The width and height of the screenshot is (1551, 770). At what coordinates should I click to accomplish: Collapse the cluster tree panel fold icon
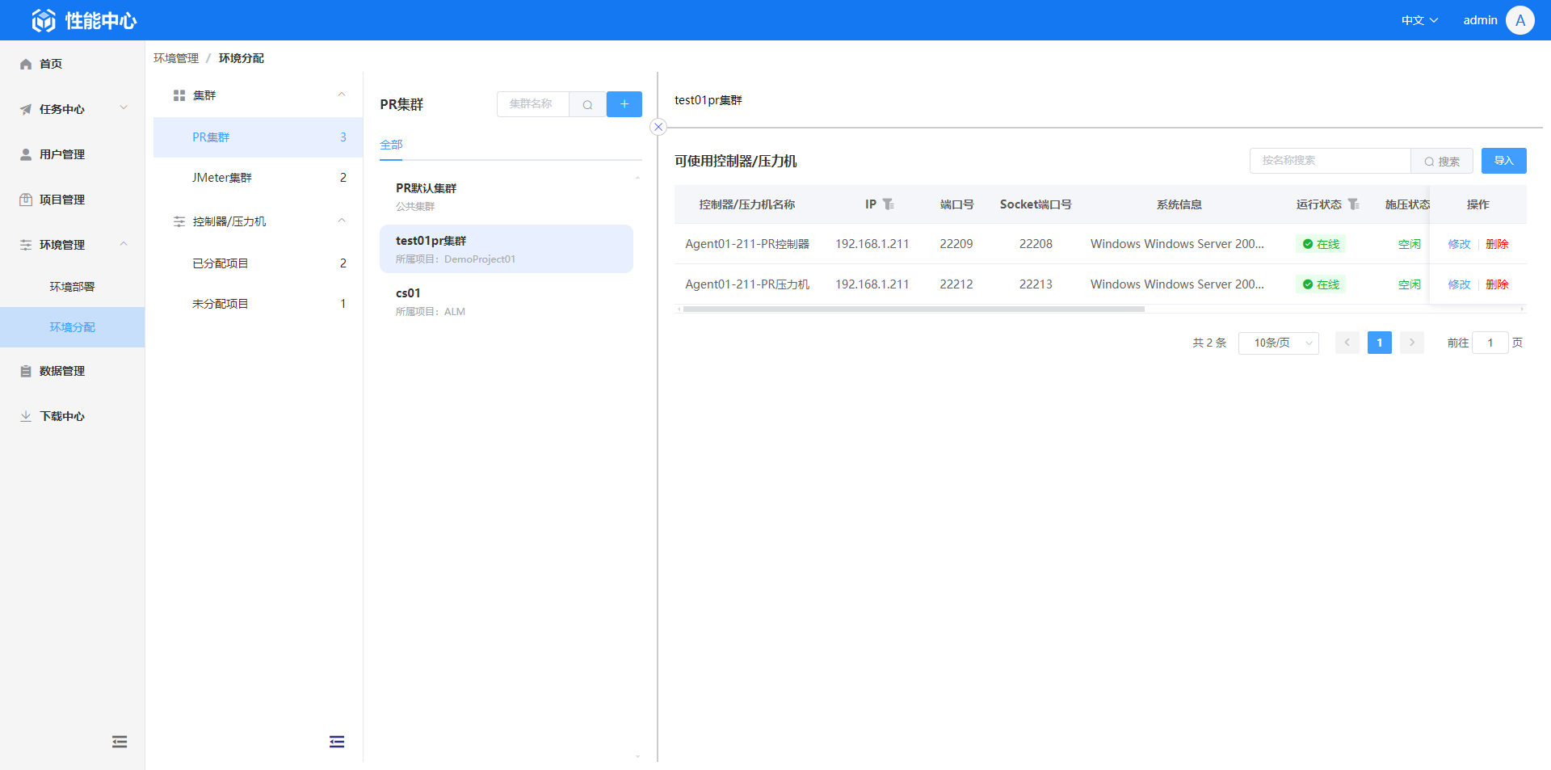pos(337,742)
